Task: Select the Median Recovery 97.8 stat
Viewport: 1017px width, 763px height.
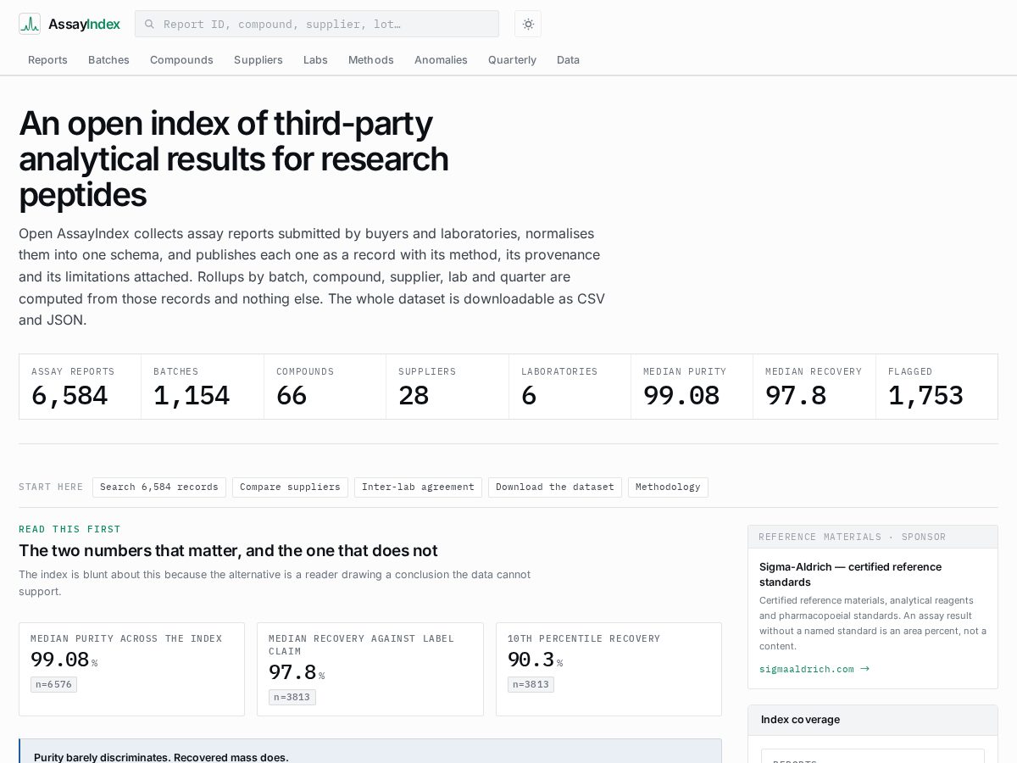Action: (x=814, y=387)
